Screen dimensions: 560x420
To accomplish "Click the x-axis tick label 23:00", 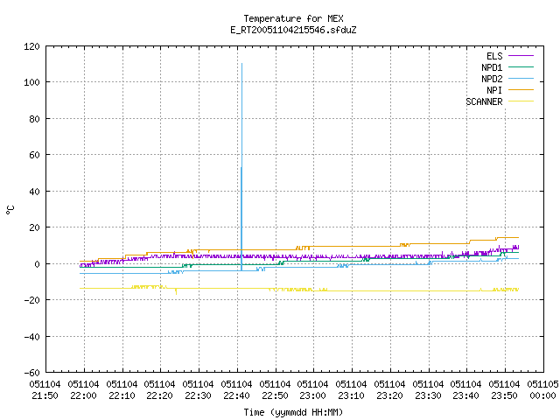I will point(312,395).
